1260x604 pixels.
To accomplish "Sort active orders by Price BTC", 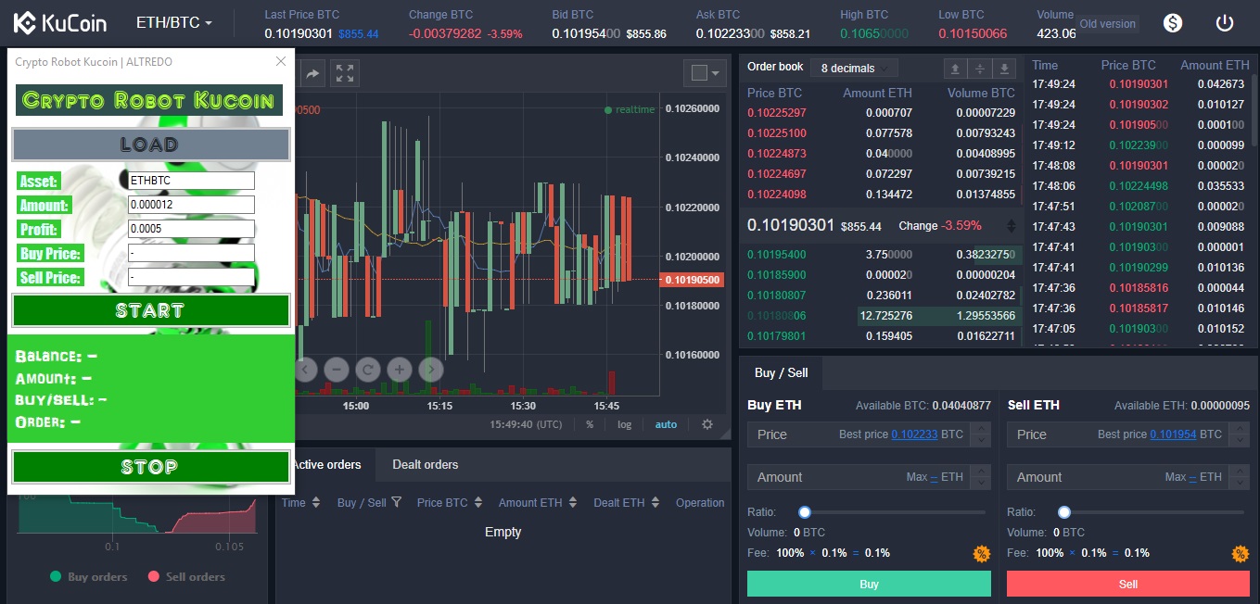I will click(478, 502).
